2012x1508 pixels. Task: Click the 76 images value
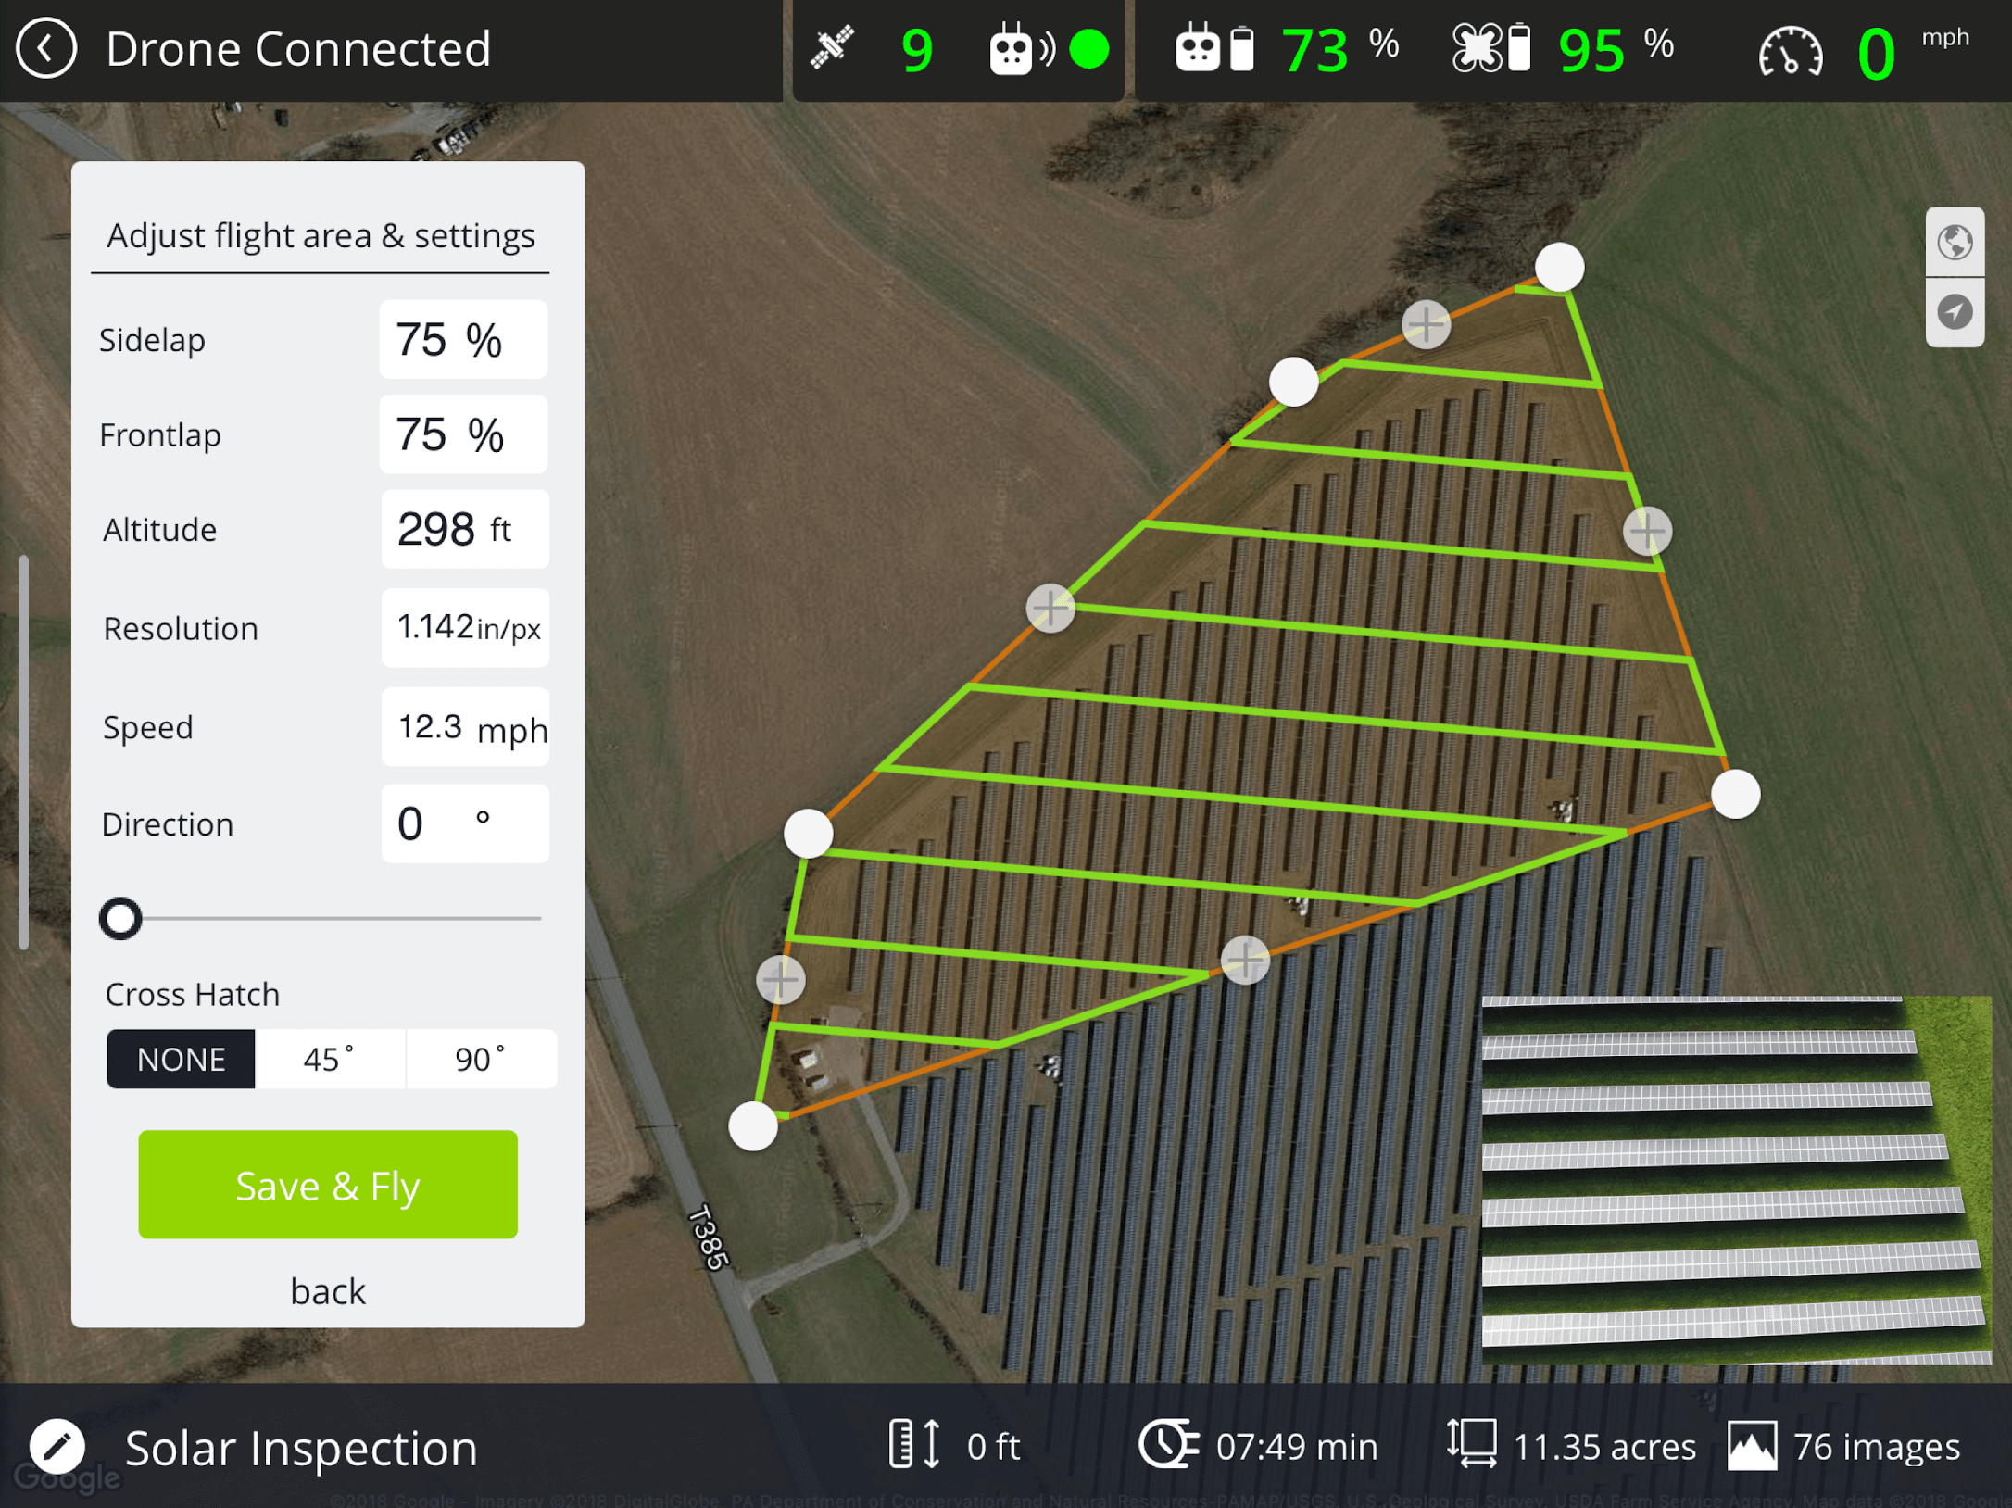pos(1877,1446)
